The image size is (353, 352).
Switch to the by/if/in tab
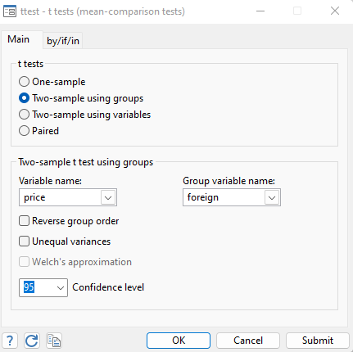pyautogui.click(x=63, y=41)
